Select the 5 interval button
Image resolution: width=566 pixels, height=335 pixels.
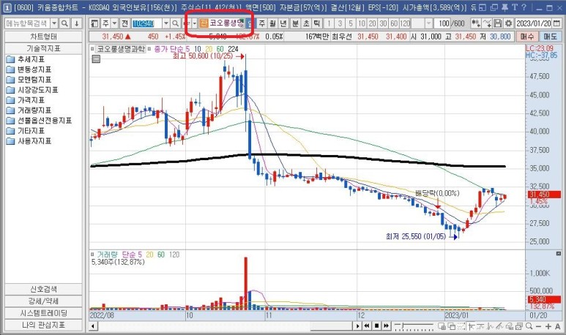(351, 23)
